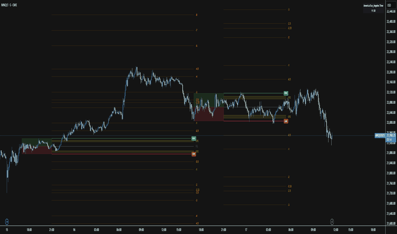
Task: Click the lightning bolt event icon
Action: point(332,222)
